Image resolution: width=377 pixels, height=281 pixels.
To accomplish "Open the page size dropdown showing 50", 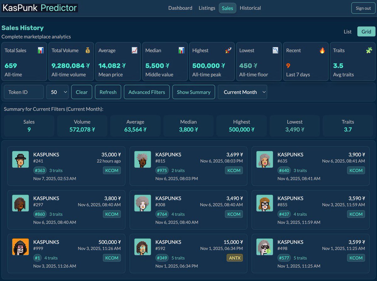I will (57, 92).
